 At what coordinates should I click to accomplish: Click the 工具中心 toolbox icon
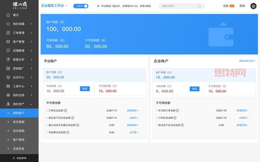pyautogui.click(x=8, y=86)
